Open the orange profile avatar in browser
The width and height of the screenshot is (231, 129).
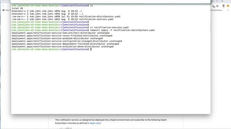[228, 6]
